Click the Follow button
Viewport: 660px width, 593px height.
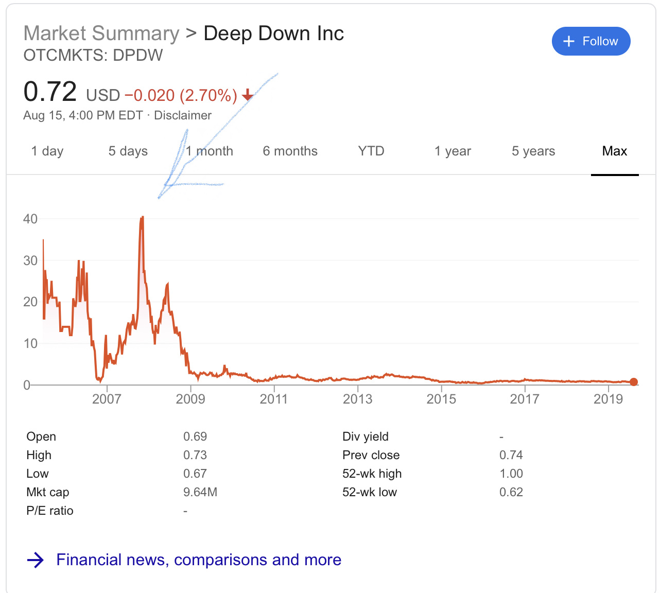coord(590,41)
